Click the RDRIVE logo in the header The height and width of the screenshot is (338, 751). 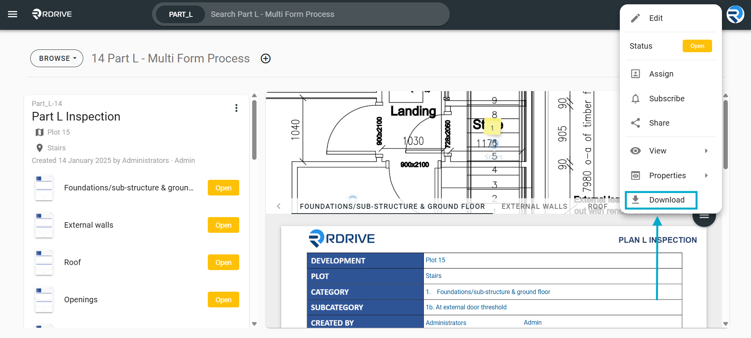pos(52,14)
